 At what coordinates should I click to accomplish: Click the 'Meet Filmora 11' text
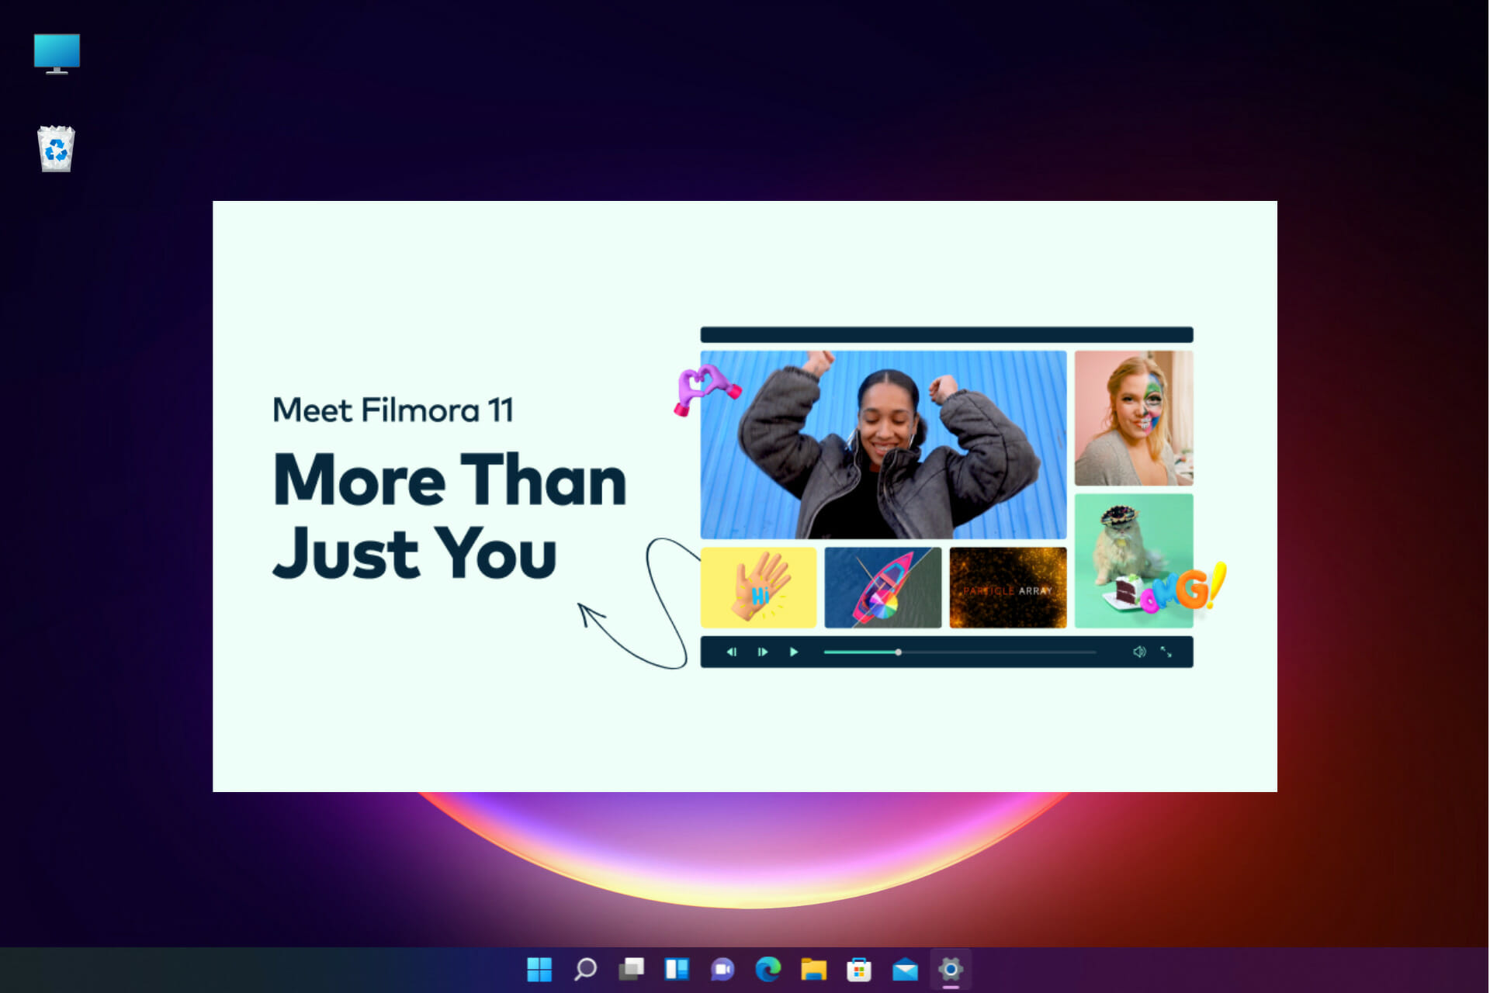[393, 410]
